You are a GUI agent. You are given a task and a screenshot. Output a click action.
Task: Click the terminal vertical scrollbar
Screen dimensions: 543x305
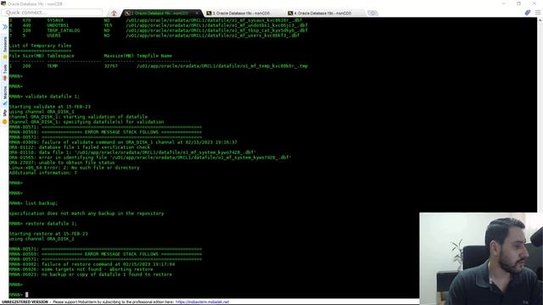click(x=540, y=114)
